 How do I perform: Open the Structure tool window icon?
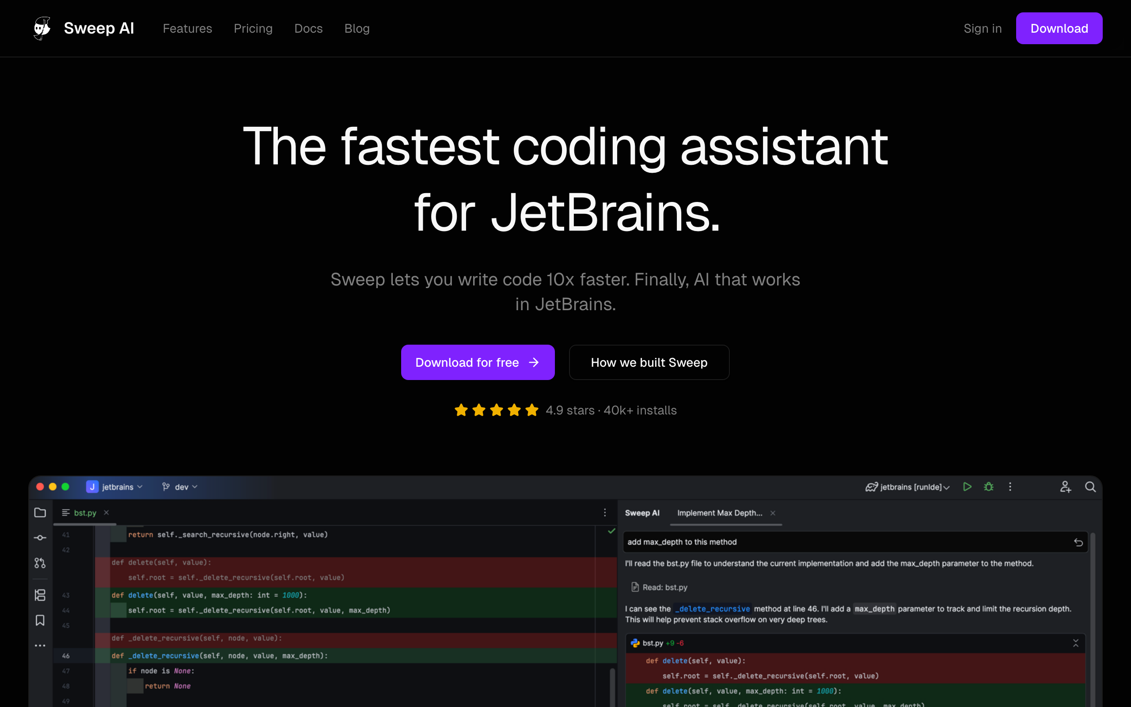coord(40,595)
